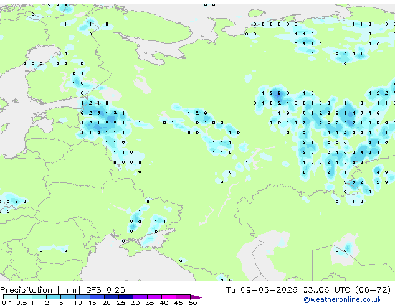Click the purple arrow tip above 50 mm

(197, 298)
